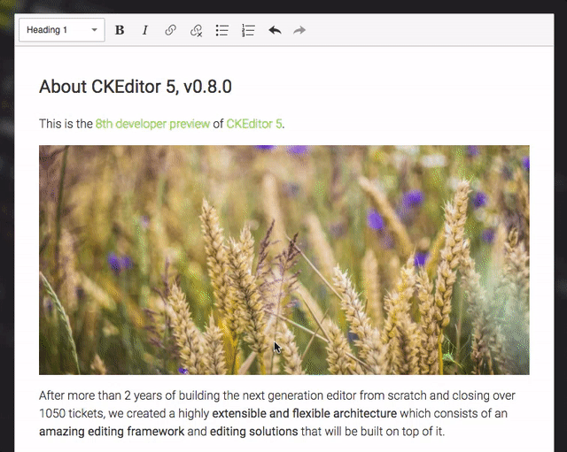Open the '8th developer preview' link
The height and width of the screenshot is (452, 567).
click(x=152, y=124)
